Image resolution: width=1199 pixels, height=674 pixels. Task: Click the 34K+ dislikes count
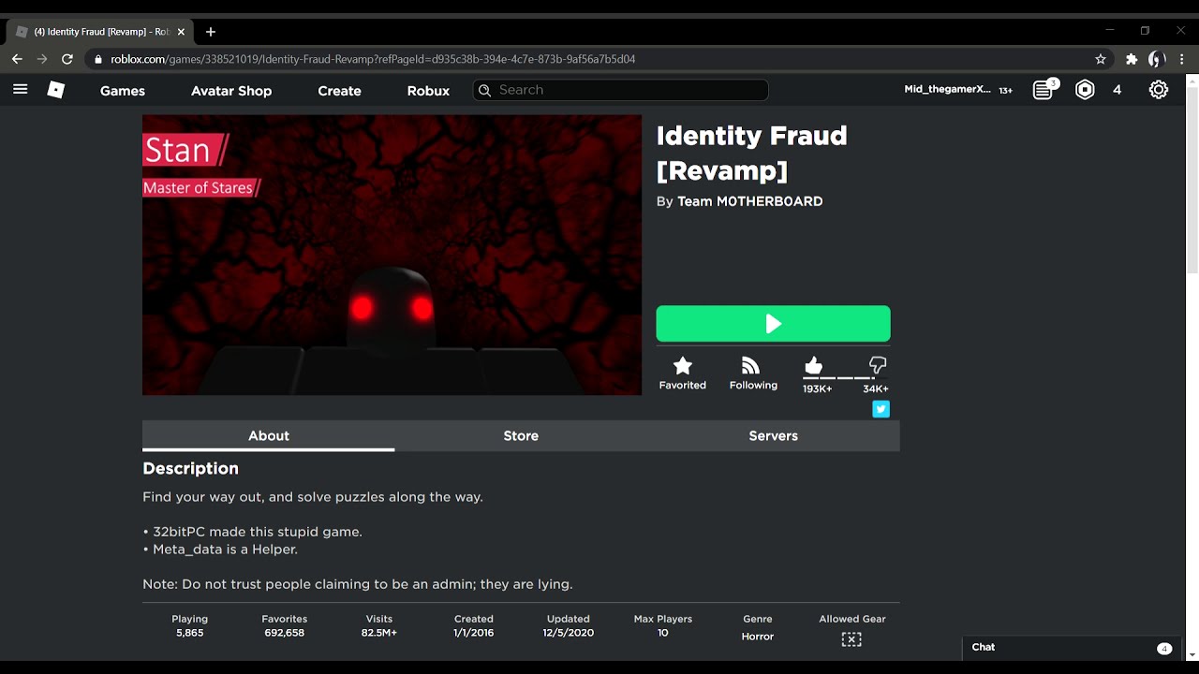(876, 388)
